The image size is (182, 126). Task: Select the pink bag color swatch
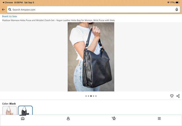pyautogui.click(x=10, y=110)
